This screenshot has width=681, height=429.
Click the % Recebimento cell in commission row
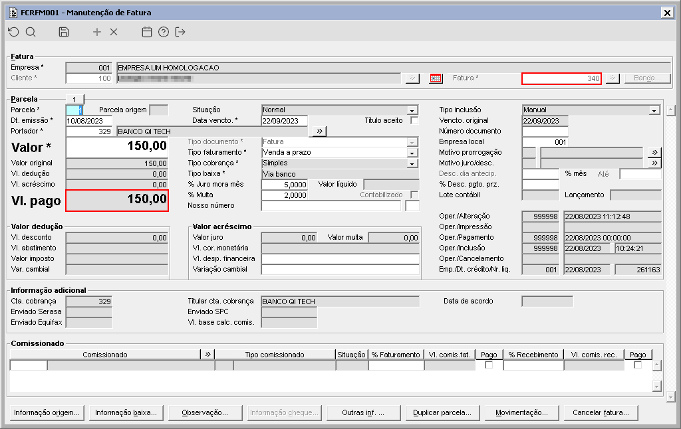(x=534, y=365)
